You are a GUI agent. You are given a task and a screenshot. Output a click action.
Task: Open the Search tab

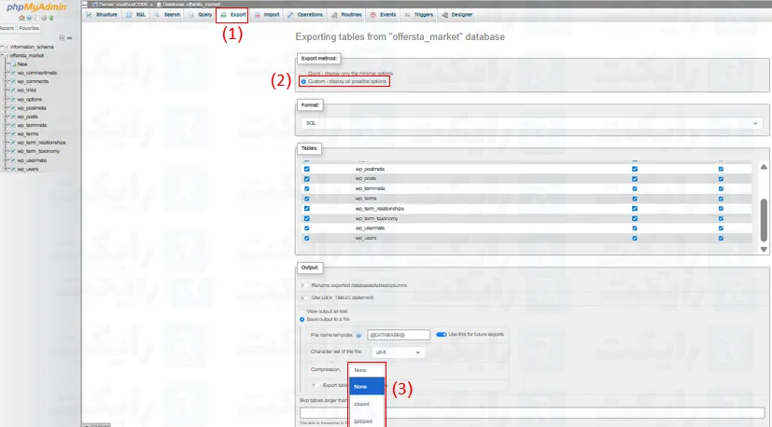pyautogui.click(x=169, y=15)
